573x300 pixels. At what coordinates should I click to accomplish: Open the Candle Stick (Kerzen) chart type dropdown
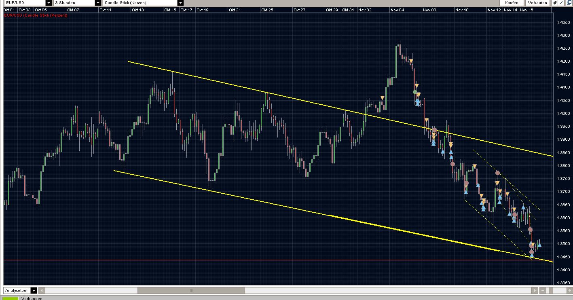point(180,2)
